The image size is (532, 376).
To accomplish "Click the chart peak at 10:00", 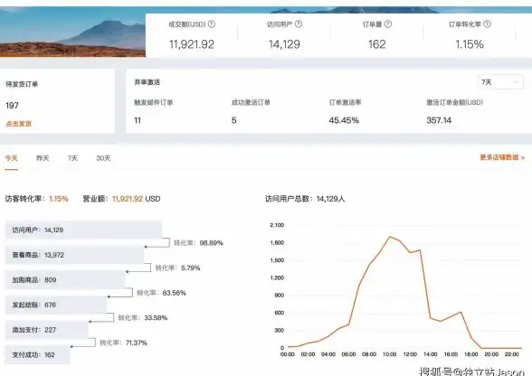I will (x=389, y=237).
